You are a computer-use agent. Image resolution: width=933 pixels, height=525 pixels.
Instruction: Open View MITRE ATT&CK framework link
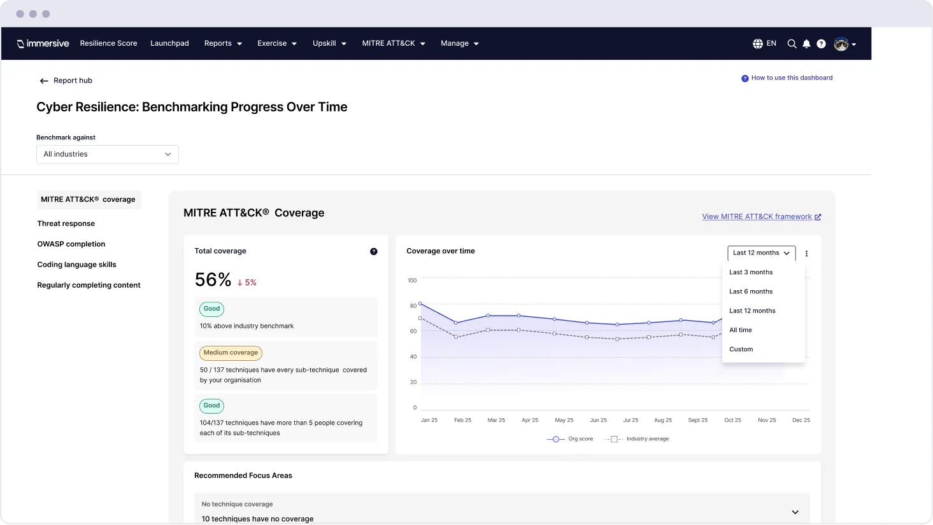757,217
